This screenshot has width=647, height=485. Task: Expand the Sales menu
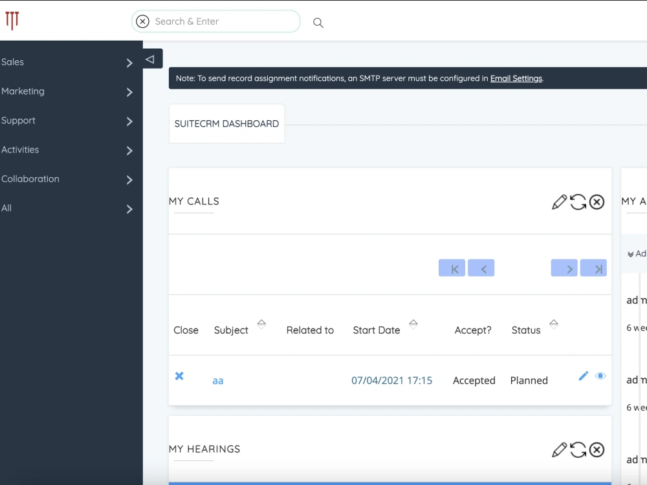coord(65,62)
